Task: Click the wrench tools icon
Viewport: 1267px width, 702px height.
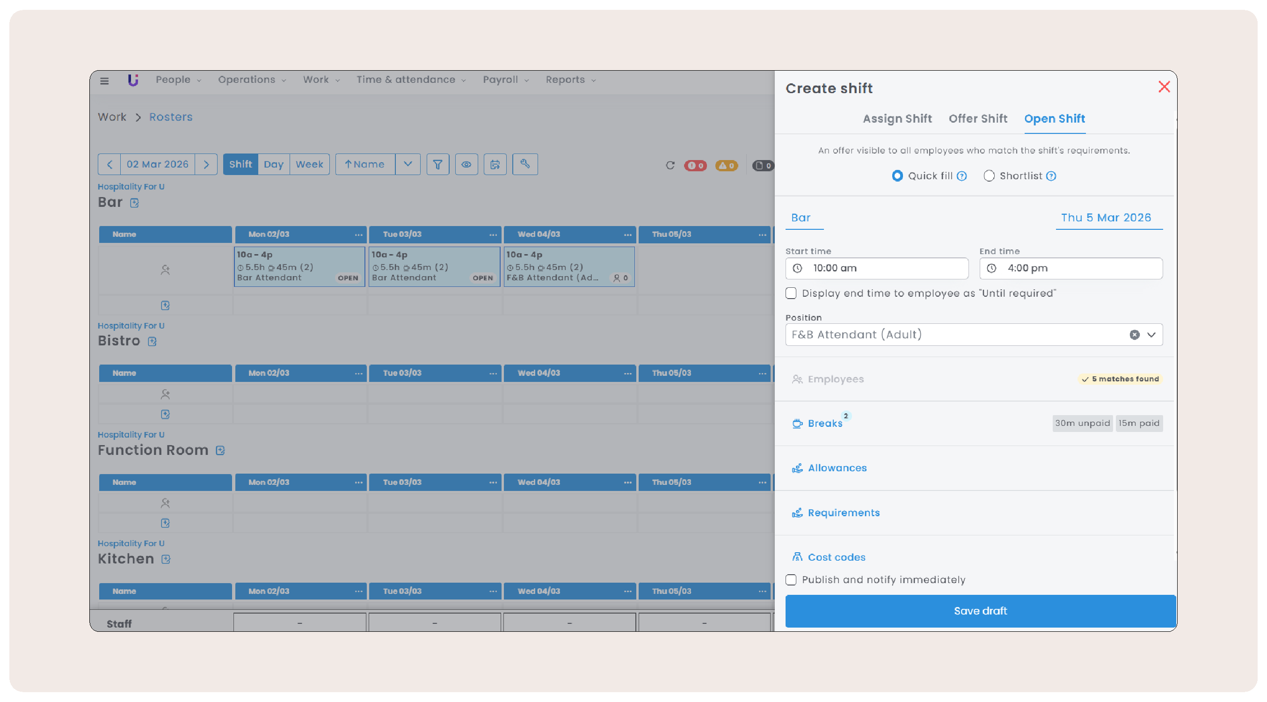Action: tap(525, 164)
